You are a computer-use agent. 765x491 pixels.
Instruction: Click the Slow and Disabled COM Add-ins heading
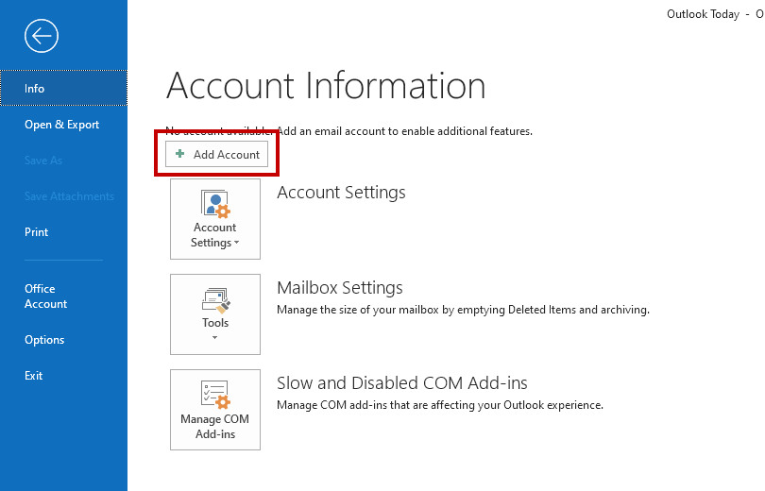pyautogui.click(x=401, y=383)
